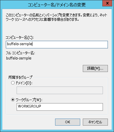114x132 pixels.
Task: Click the disabled domain name text box
Action: tap(60, 90)
